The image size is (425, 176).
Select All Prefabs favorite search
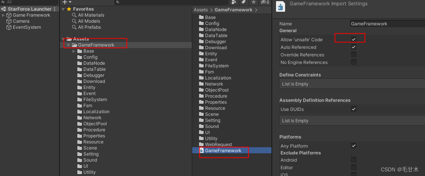89,27
